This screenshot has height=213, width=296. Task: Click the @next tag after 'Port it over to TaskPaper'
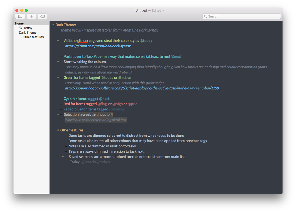(176, 56)
